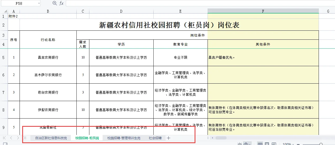Select row 4 header
The height and width of the screenshot is (145, 335).
pos(4,44)
